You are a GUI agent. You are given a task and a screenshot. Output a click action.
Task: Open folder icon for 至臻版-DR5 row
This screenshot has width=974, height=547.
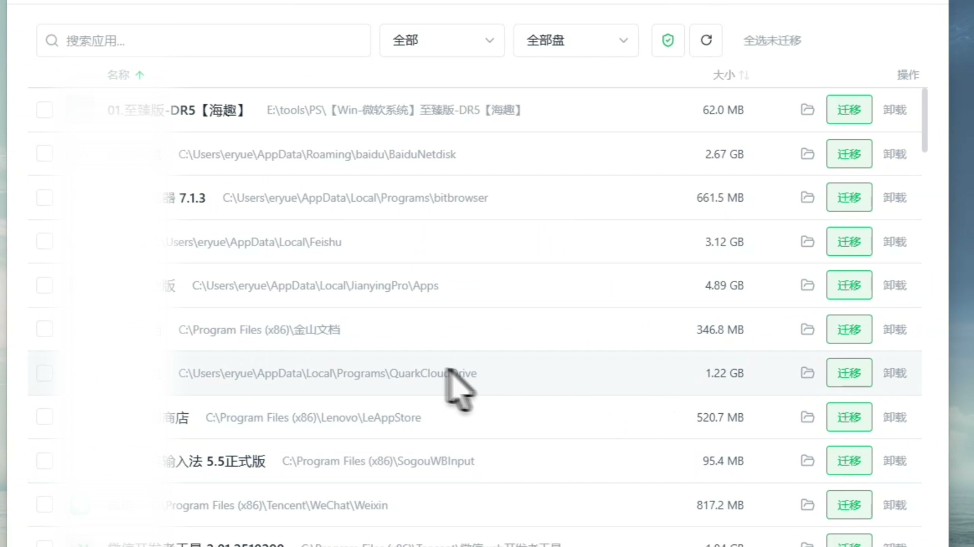(x=807, y=109)
